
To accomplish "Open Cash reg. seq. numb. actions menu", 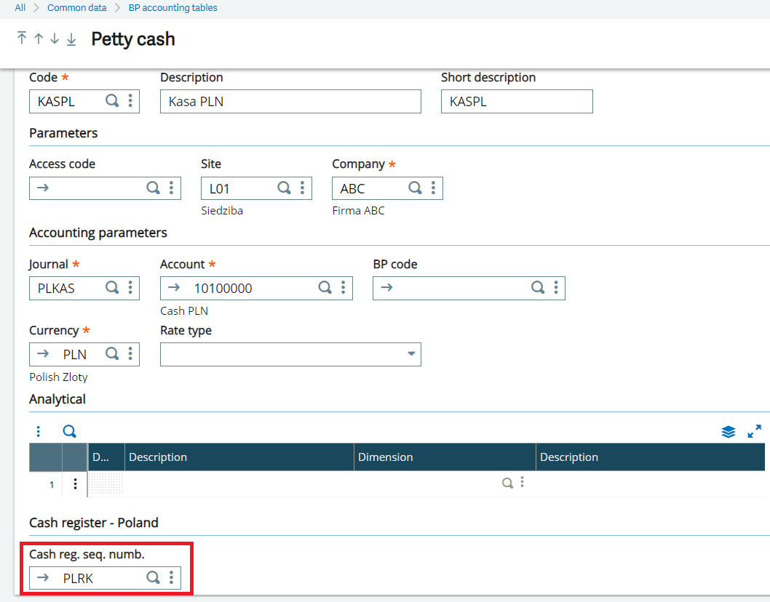I will [x=171, y=578].
